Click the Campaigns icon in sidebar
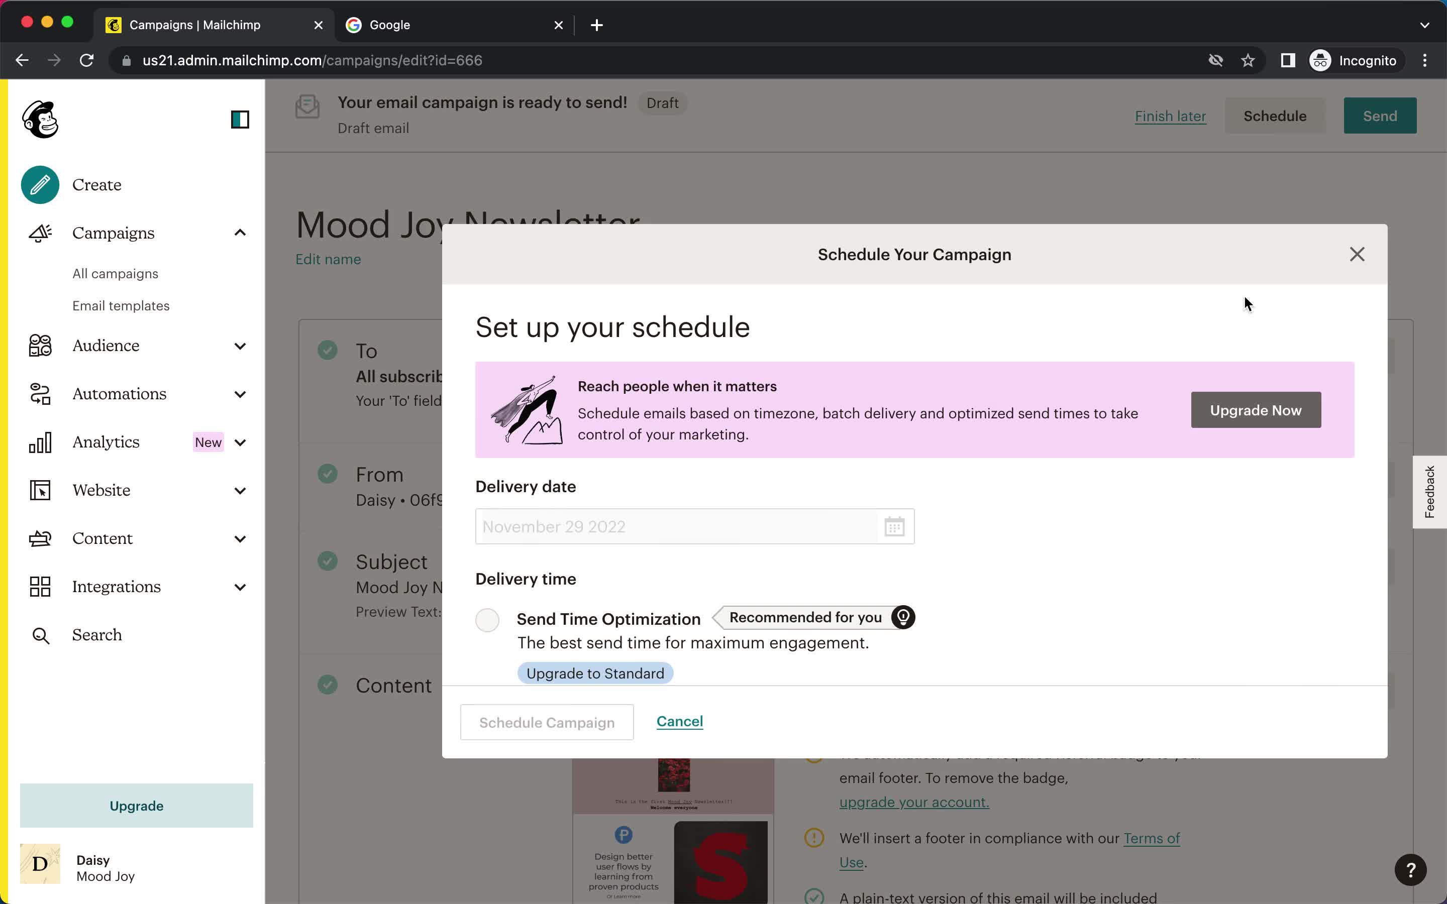1447x904 pixels. 39,232
